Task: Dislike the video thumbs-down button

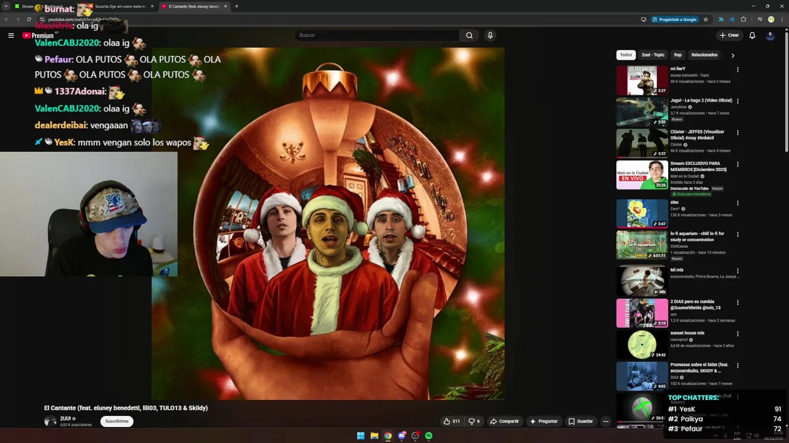Action: tap(474, 421)
